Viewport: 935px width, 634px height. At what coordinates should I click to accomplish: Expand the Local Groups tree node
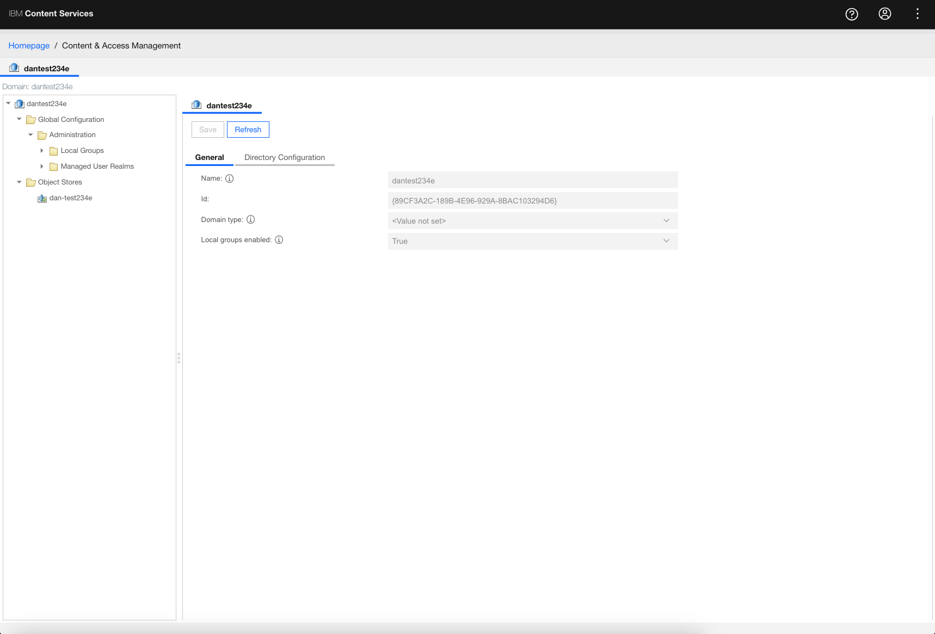tap(42, 151)
